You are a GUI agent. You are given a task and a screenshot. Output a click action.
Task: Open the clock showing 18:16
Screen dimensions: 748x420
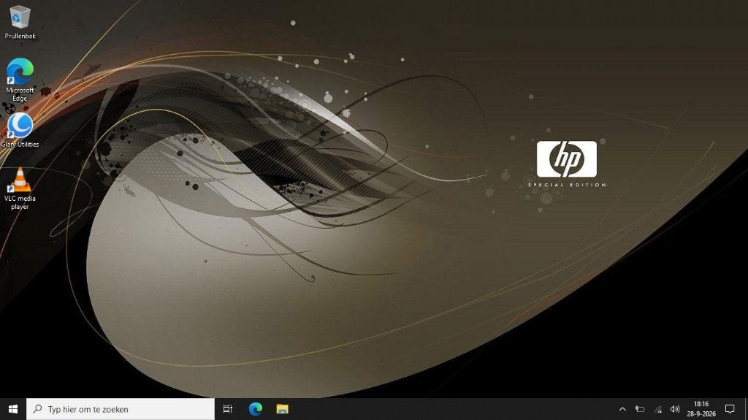(x=701, y=409)
